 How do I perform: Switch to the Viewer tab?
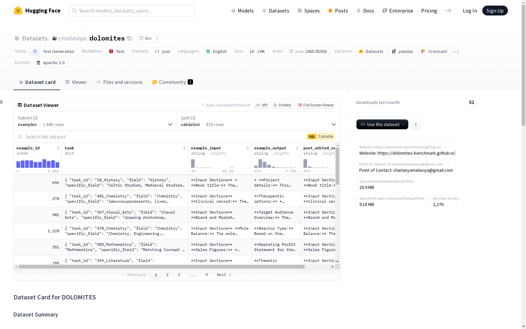[76, 82]
